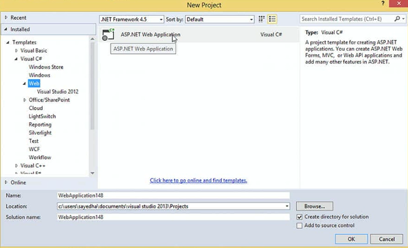Click the templates tree scrollbar thumb
The width and height of the screenshot is (408, 248).
tap(93, 86)
